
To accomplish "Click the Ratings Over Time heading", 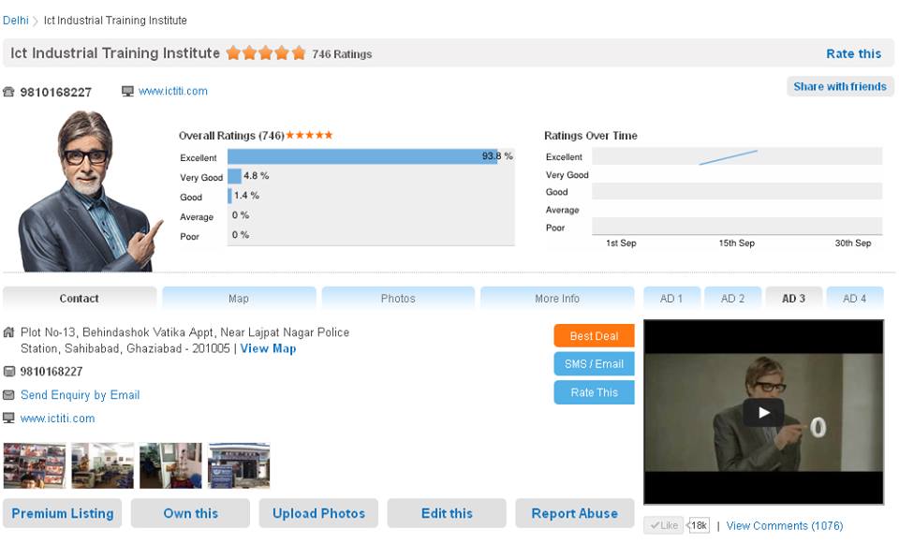I will [x=591, y=136].
